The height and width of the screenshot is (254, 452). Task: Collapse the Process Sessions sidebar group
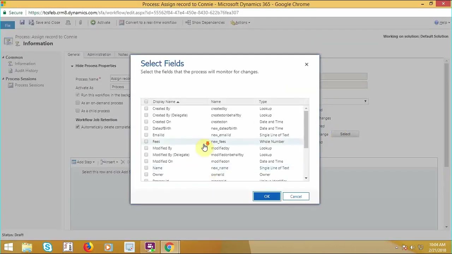(x=3, y=79)
